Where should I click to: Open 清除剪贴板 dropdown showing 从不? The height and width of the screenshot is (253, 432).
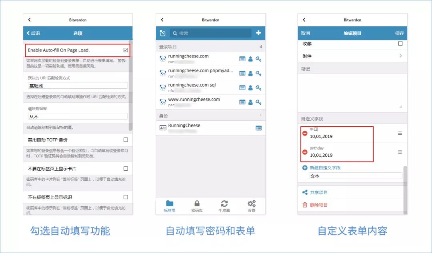click(x=78, y=116)
